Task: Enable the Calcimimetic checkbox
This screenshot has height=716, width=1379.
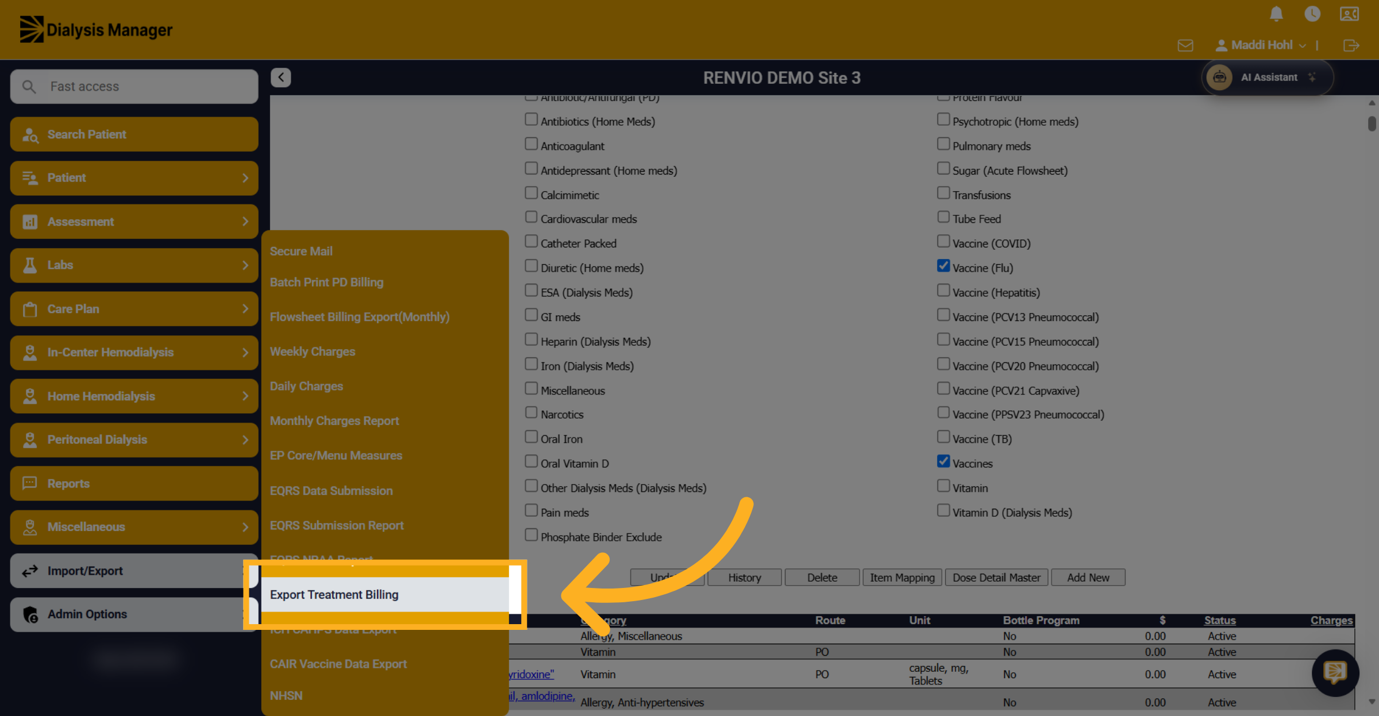Action: point(531,192)
